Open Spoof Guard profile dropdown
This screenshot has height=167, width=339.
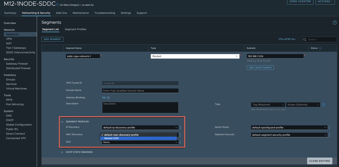pos(289,128)
